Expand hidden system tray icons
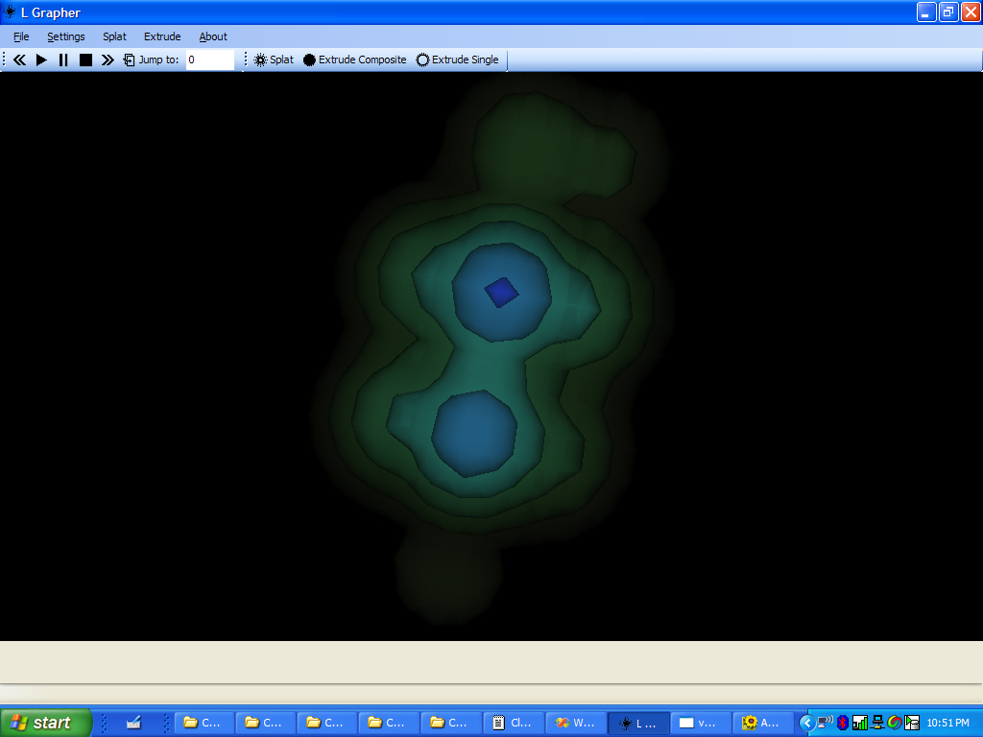Viewport: 983px width, 737px height. click(806, 723)
